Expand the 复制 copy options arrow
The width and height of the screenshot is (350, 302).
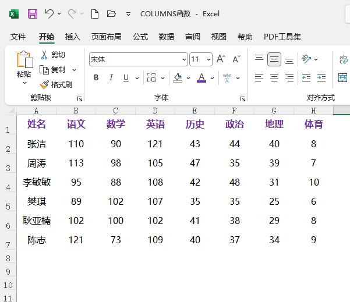click(x=75, y=70)
